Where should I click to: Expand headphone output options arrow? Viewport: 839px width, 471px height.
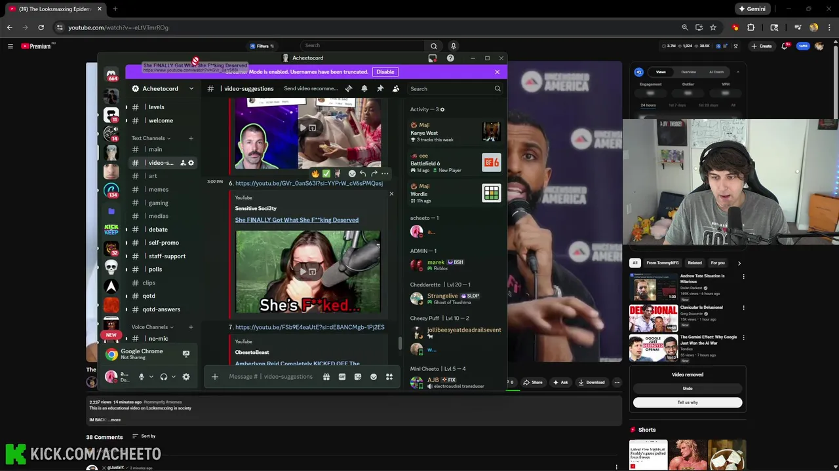coord(174,377)
